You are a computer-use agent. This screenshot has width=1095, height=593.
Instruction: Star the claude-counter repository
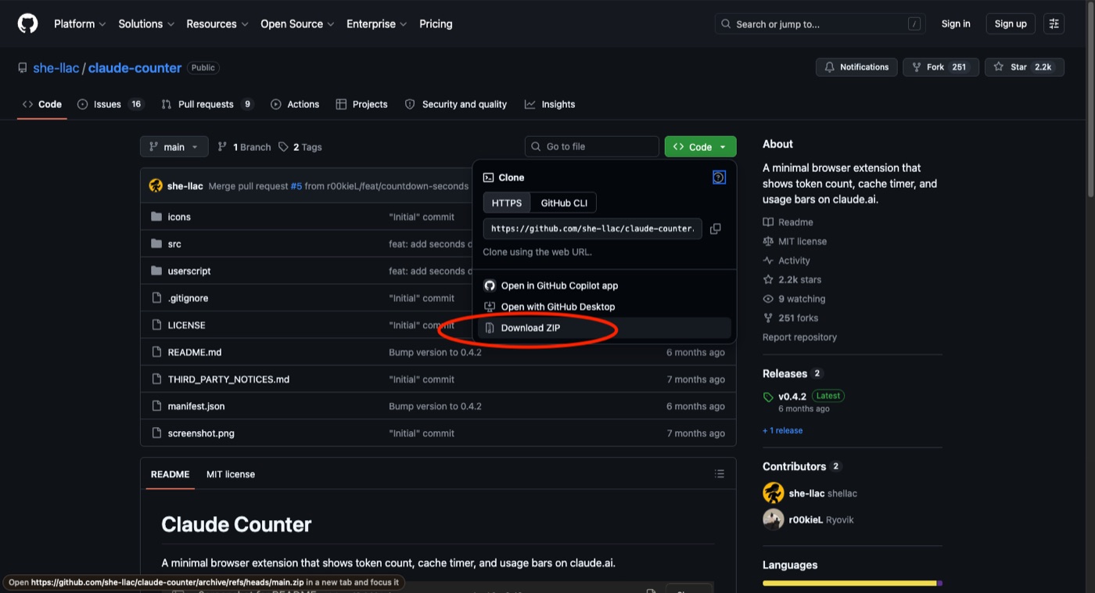1025,67
